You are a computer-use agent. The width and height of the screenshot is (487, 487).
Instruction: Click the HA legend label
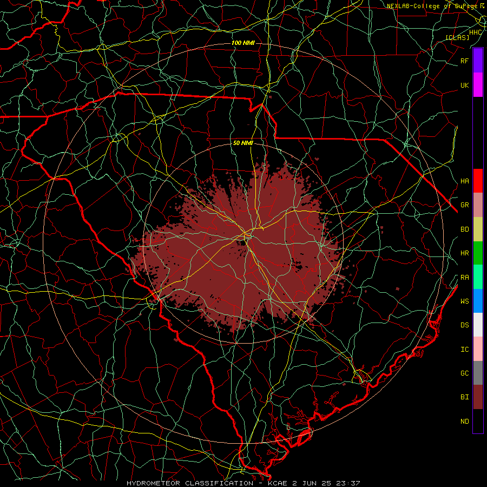[x=464, y=181]
